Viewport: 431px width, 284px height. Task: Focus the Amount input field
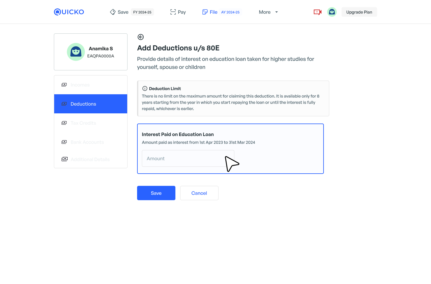click(183, 158)
